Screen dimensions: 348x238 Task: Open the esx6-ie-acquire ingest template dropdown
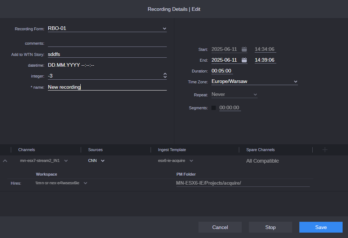tap(191, 161)
